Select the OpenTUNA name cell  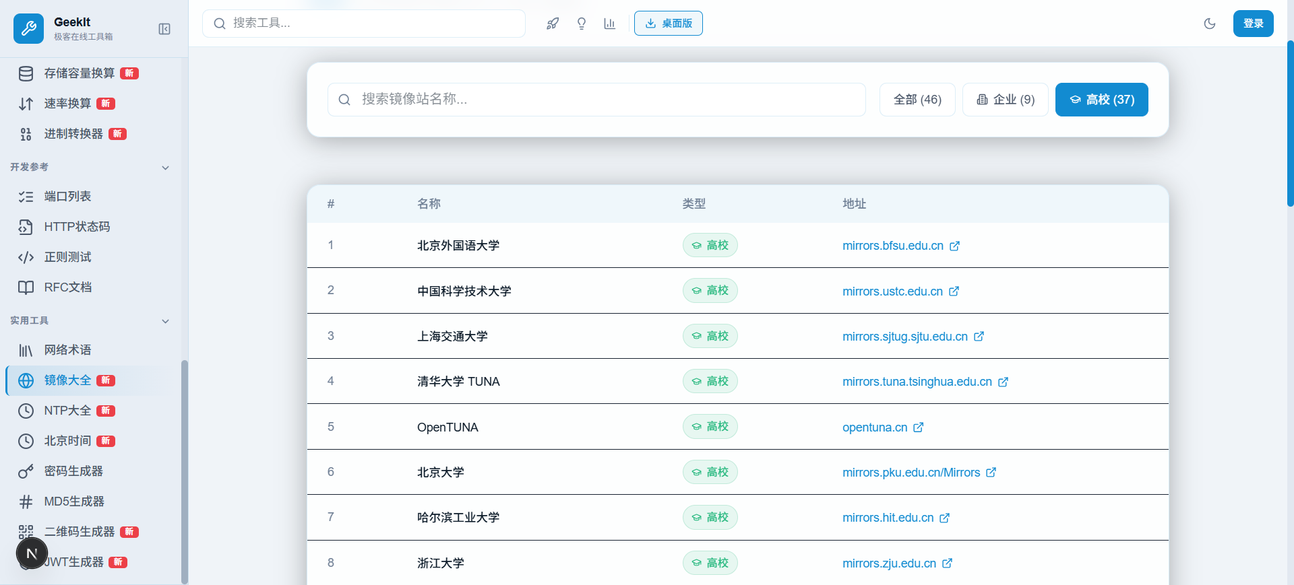(448, 427)
